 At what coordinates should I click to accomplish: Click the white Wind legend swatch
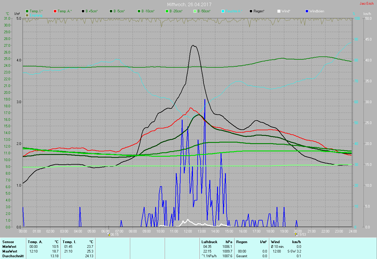pos(279,11)
